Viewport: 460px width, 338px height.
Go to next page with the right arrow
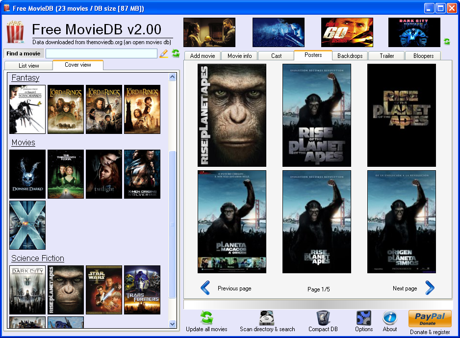tap(430, 288)
